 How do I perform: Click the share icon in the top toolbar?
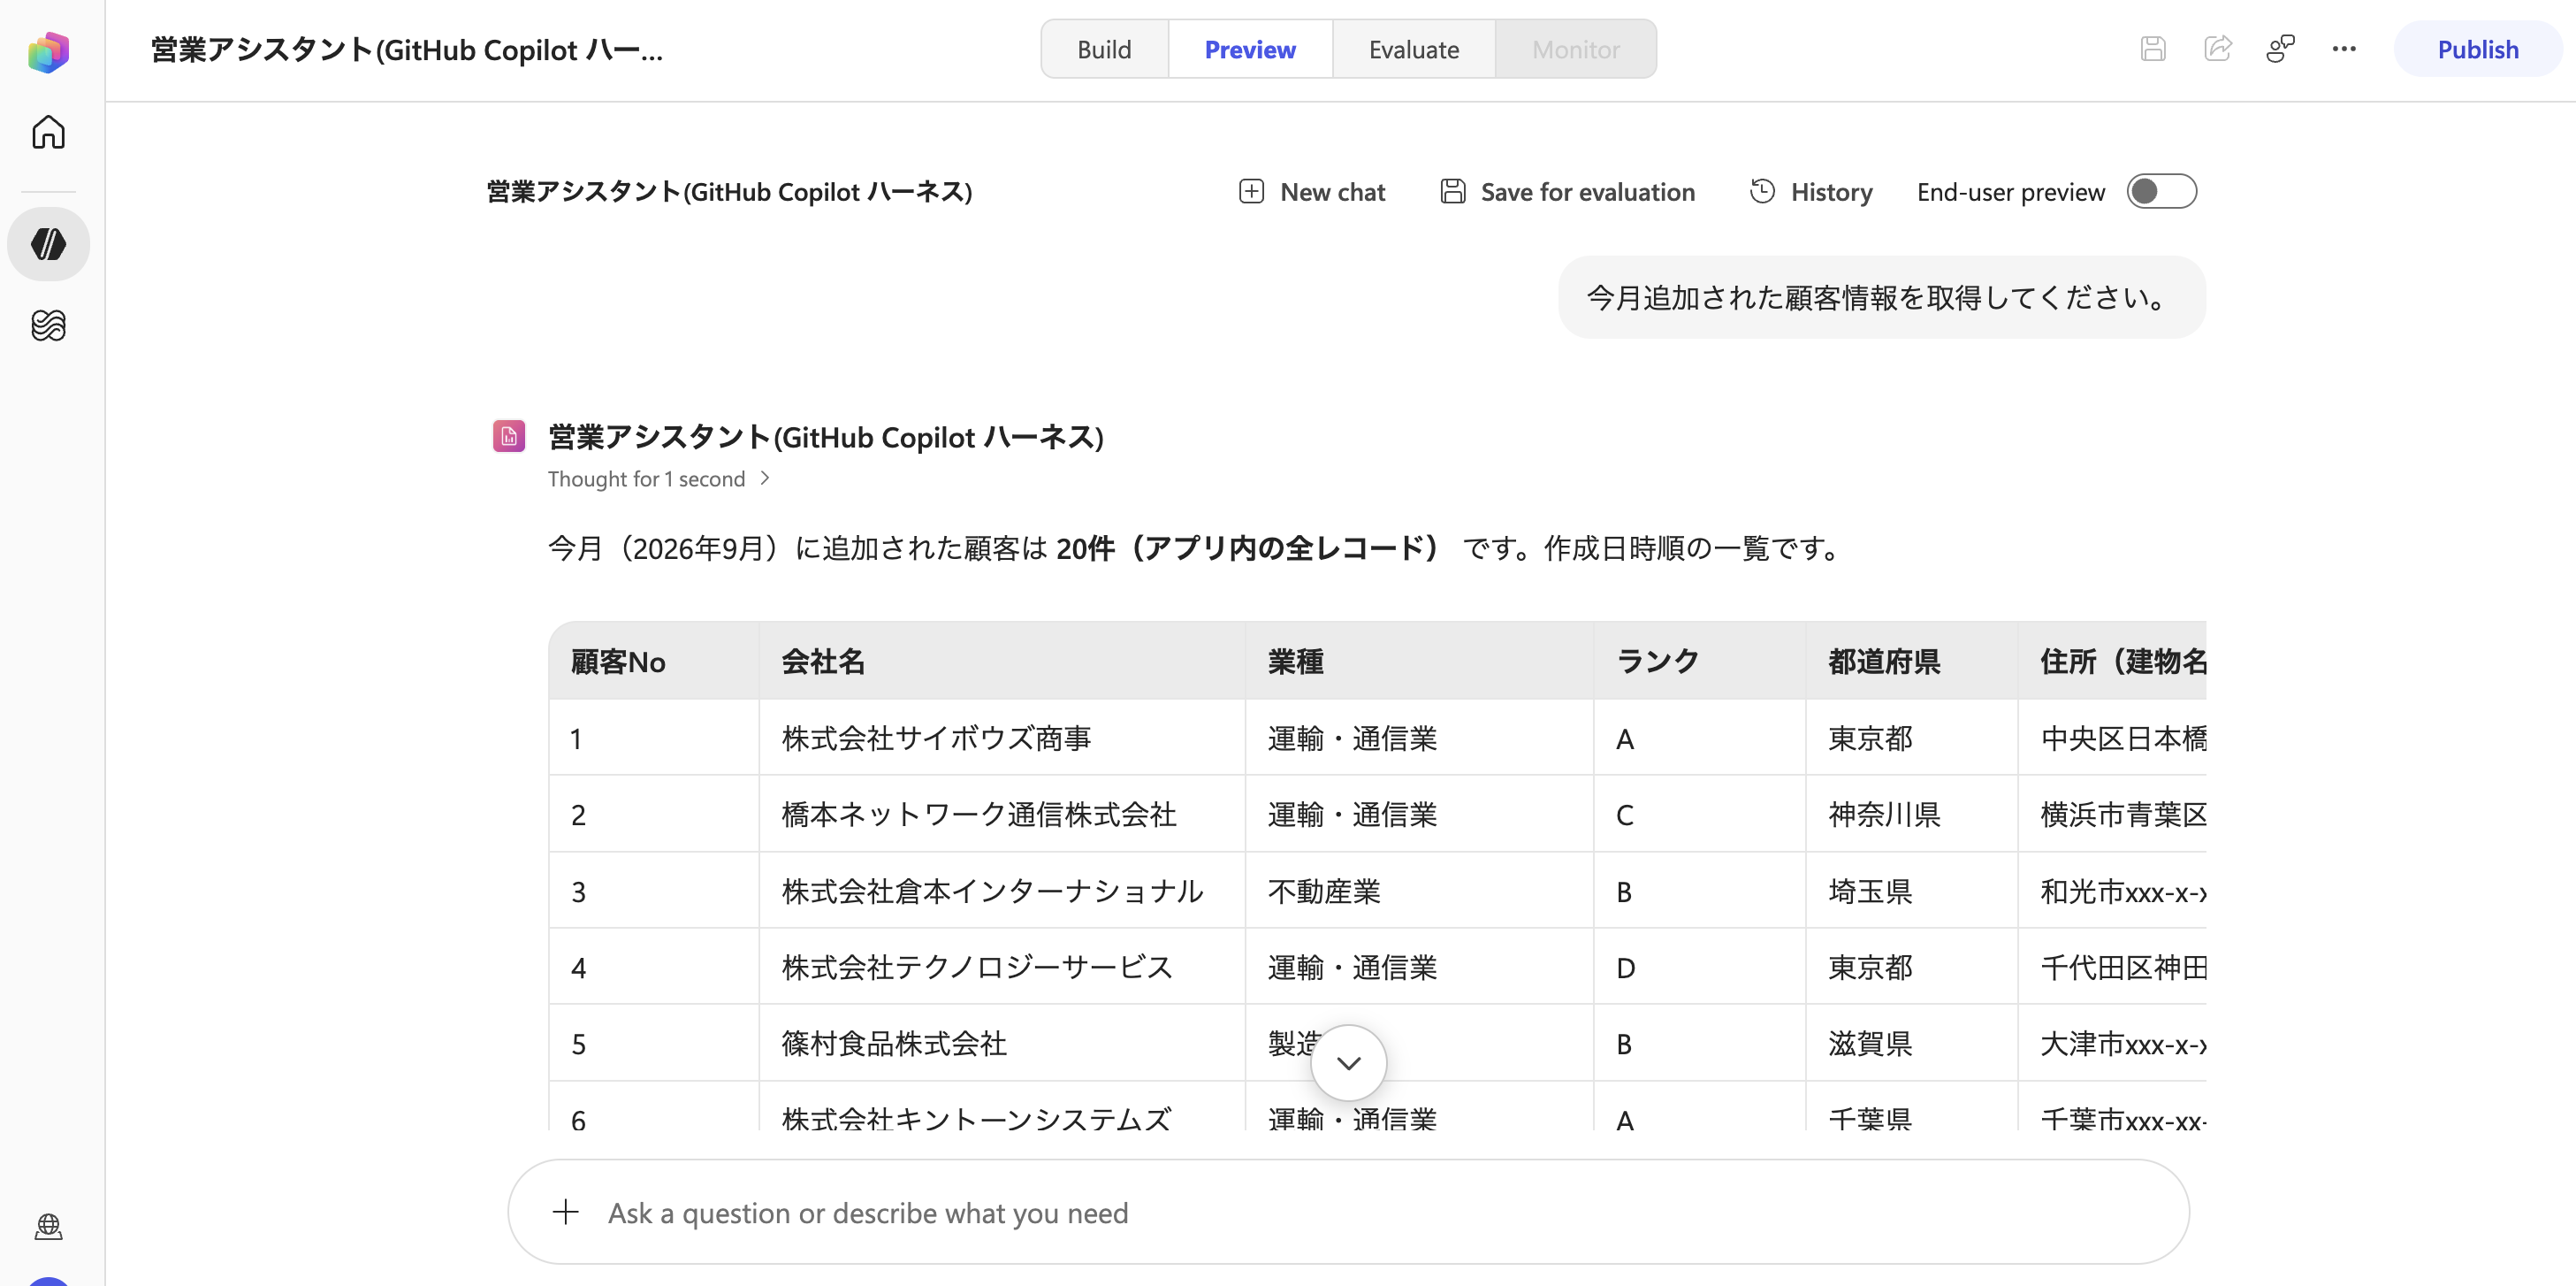2217,49
